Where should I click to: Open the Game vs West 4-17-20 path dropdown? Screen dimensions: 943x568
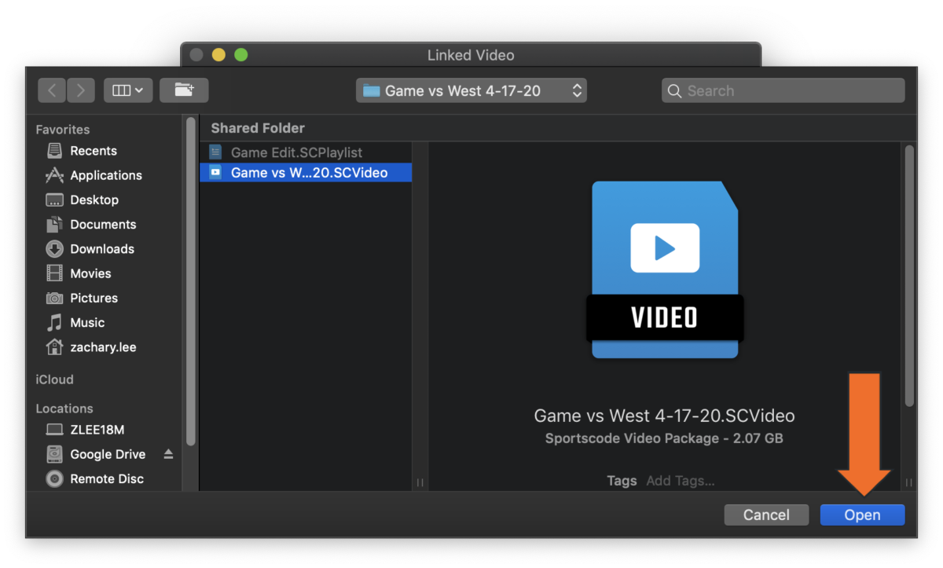[x=472, y=90]
